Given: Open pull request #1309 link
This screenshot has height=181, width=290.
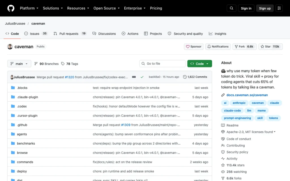Looking at the screenshot, I should pyautogui.click(x=125, y=125).
